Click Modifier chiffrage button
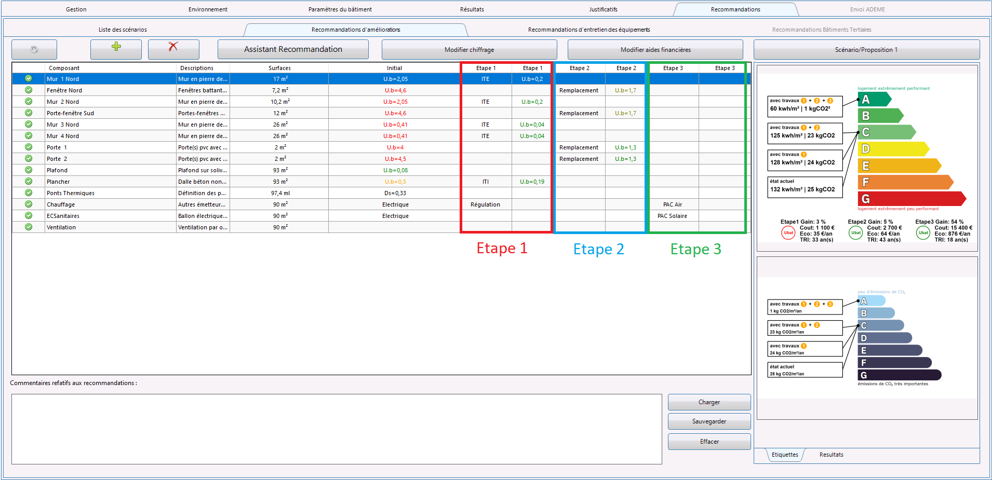 (469, 49)
